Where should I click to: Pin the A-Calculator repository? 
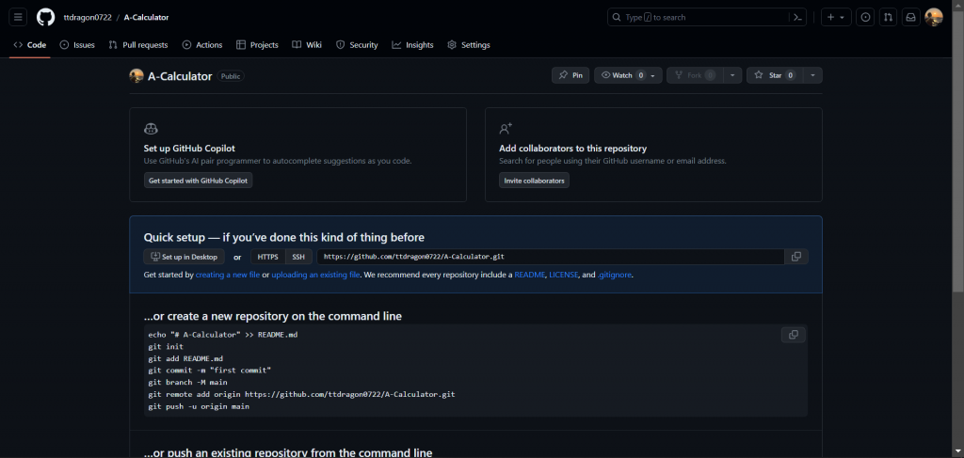point(570,75)
